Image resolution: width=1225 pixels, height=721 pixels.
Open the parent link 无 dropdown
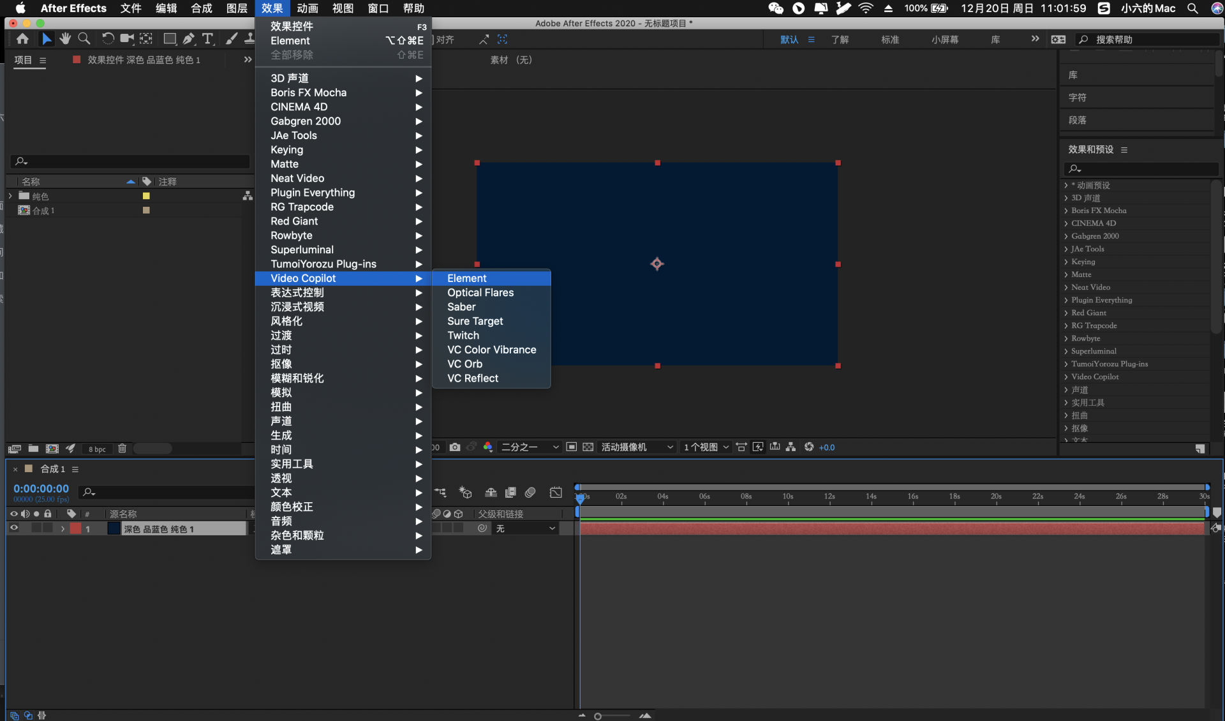point(526,528)
